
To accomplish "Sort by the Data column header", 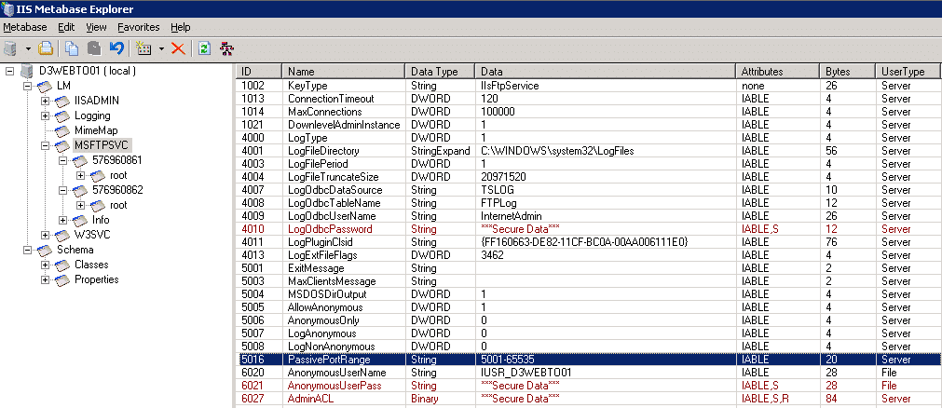I will [x=607, y=72].
